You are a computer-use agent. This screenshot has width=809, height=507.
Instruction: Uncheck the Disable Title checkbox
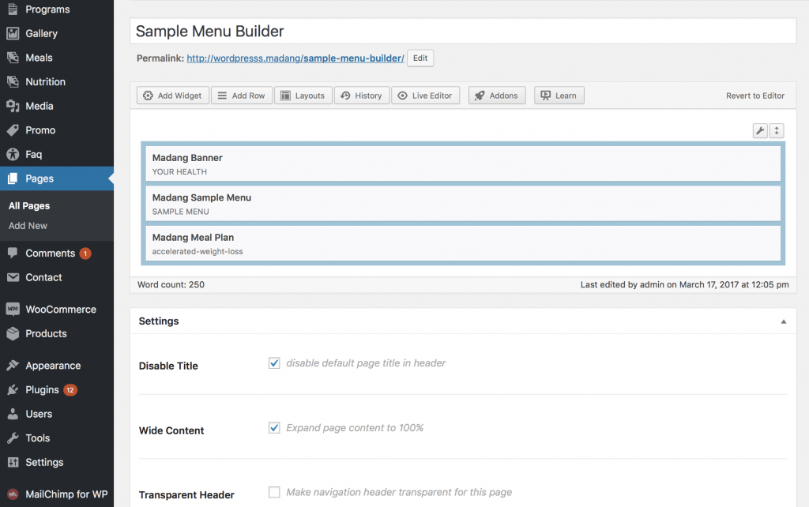coord(274,363)
